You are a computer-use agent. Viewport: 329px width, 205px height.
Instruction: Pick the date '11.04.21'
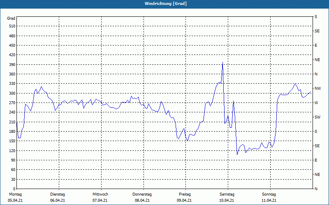point(269,200)
